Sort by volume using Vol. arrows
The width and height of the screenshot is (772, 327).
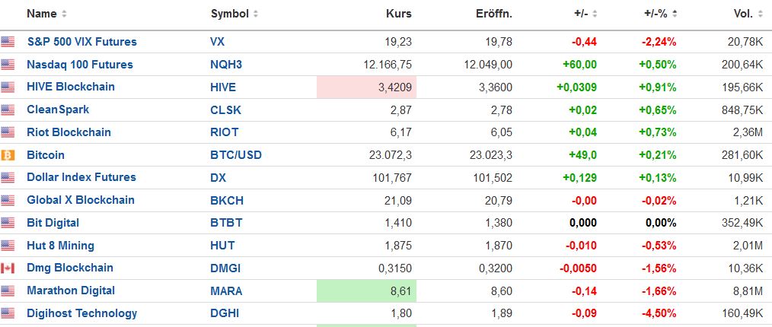point(759,14)
